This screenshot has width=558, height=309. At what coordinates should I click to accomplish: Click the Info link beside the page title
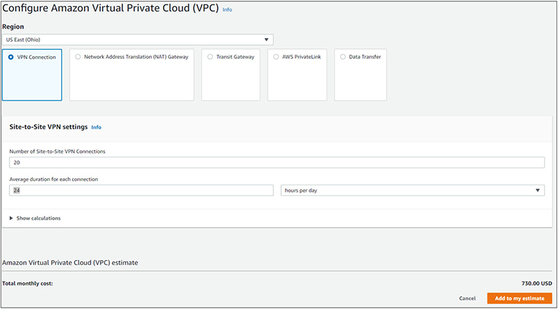(x=227, y=10)
